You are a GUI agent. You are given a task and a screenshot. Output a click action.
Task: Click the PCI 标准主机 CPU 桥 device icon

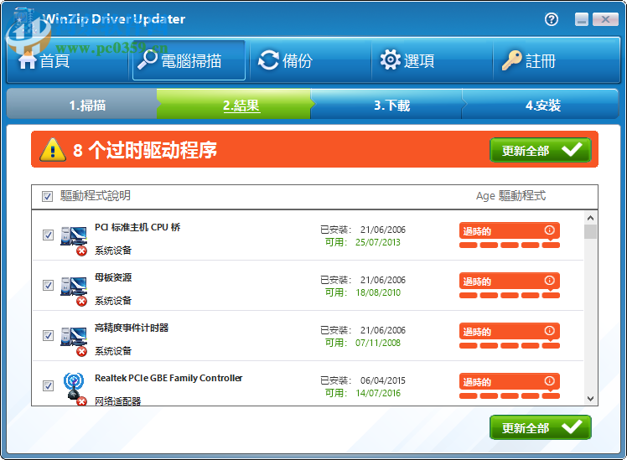tap(74, 240)
